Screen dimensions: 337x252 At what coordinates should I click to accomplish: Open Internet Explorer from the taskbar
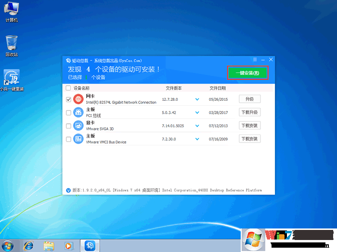[28, 245]
